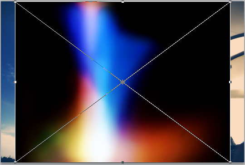Click the top-left transform corner handle
Viewport: 245px width, 165px height.
coord(15,2)
